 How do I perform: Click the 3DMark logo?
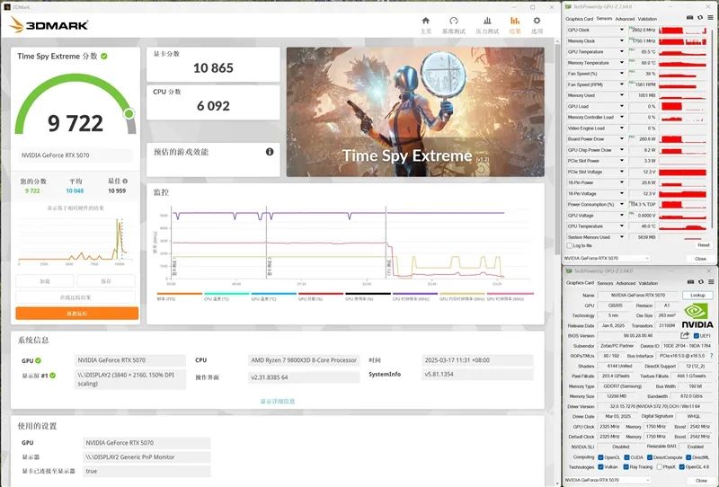[x=49, y=25]
